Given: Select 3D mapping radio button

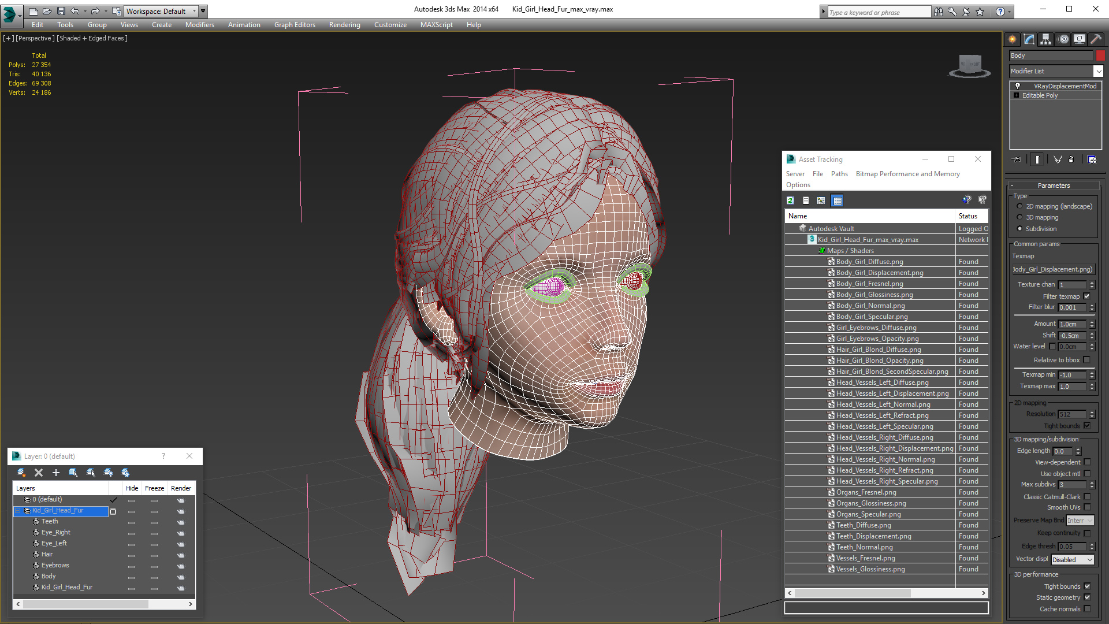Looking at the screenshot, I should 1019,217.
